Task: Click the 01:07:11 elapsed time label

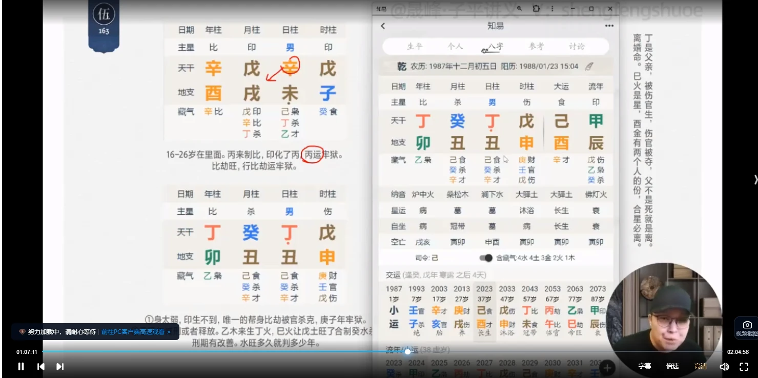Action: (27, 352)
